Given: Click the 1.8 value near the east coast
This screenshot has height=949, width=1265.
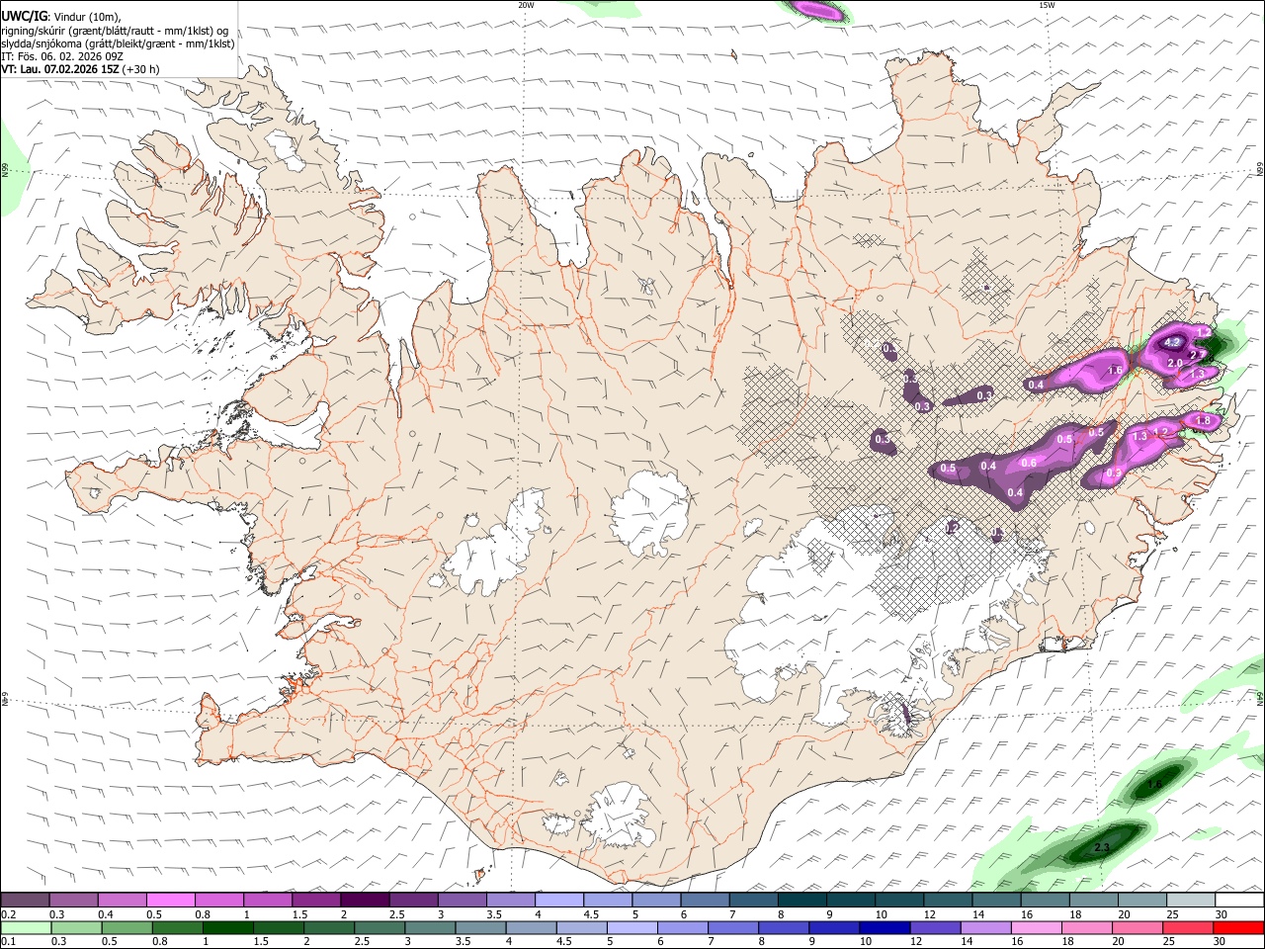Looking at the screenshot, I should click(x=1203, y=420).
